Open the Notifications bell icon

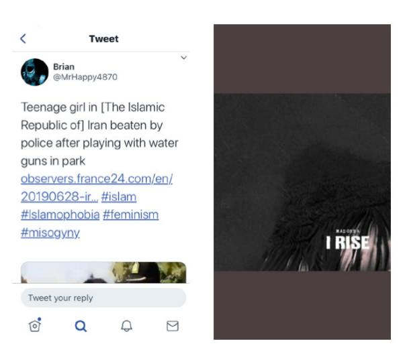(x=126, y=326)
